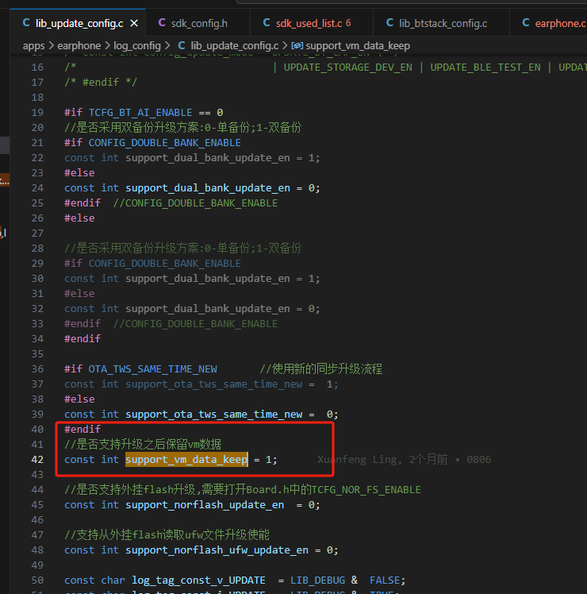The height and width of the screenshot is (594, 587).
Task: Click C file icon on sdk_config.h tab
Action: click(x=162, y=23)
